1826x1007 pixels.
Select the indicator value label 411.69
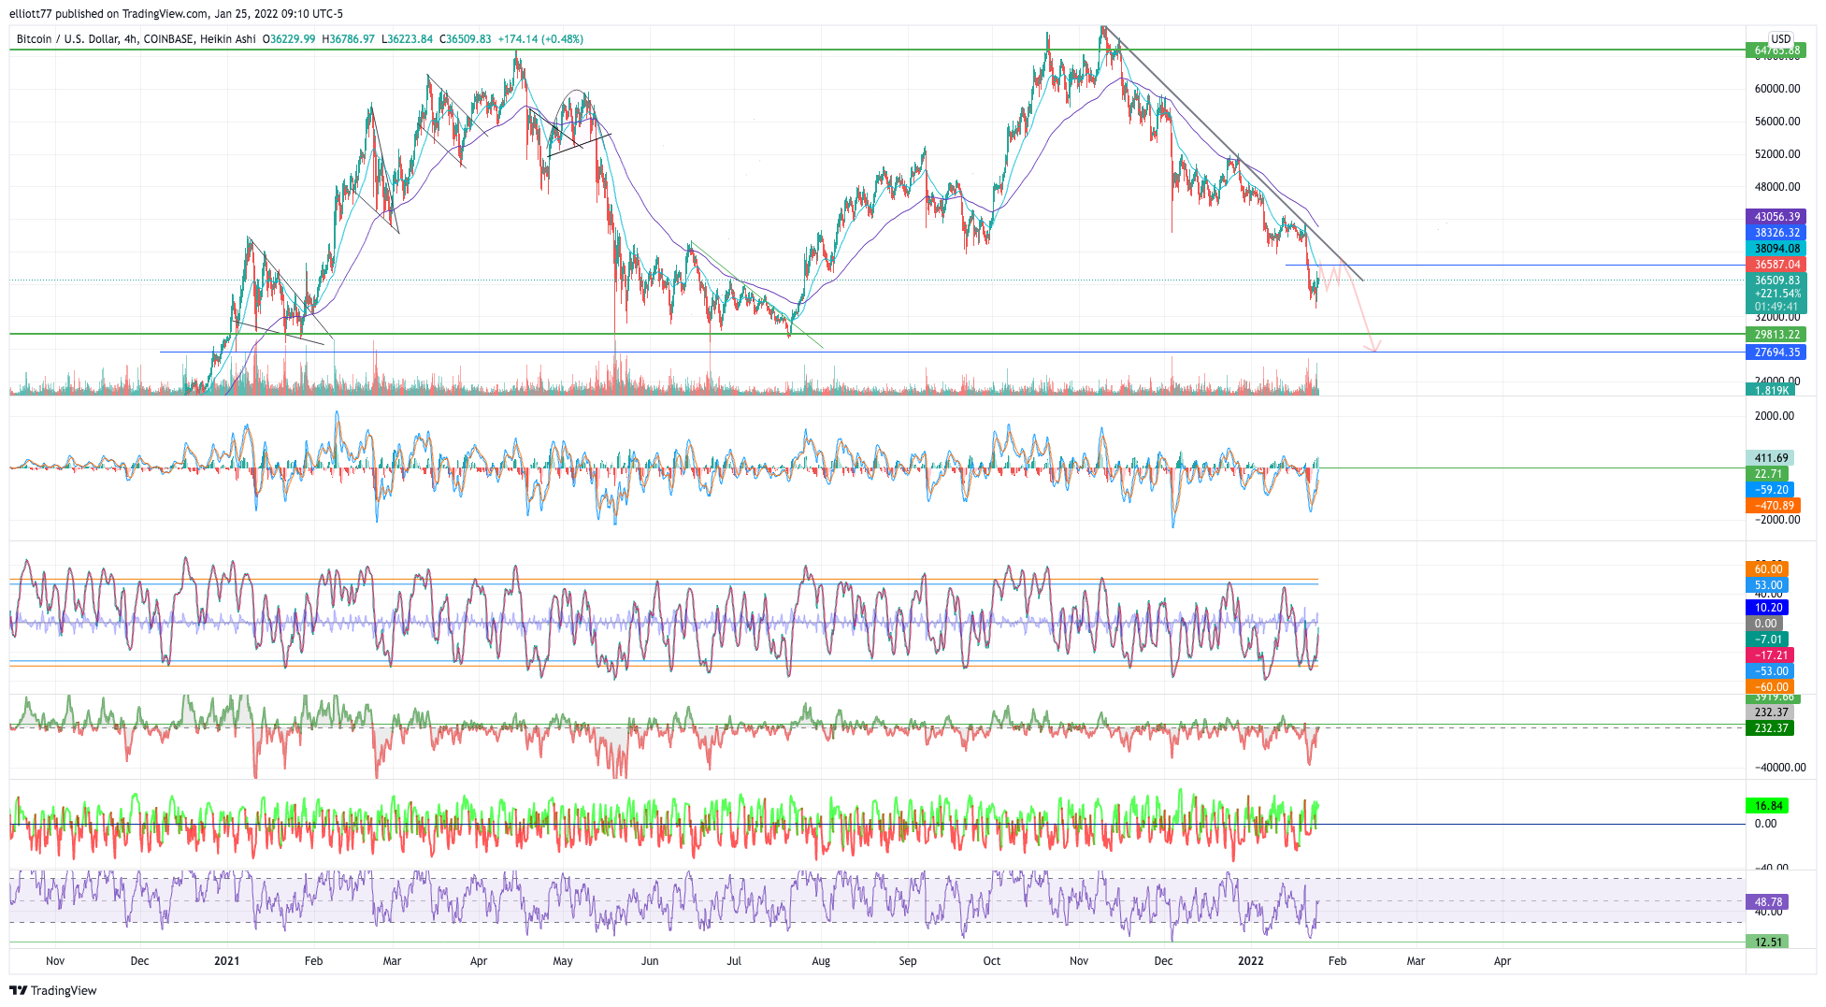click(1770, 458)
